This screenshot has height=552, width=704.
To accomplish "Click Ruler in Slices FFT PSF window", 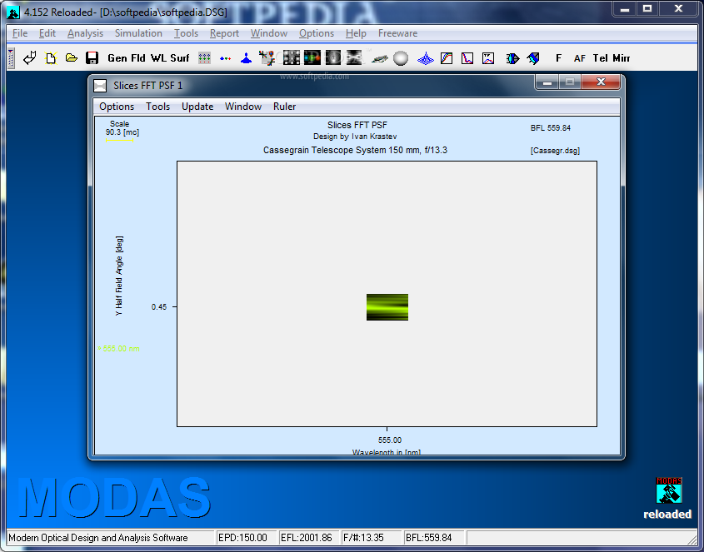I will [x=284, y=107].
